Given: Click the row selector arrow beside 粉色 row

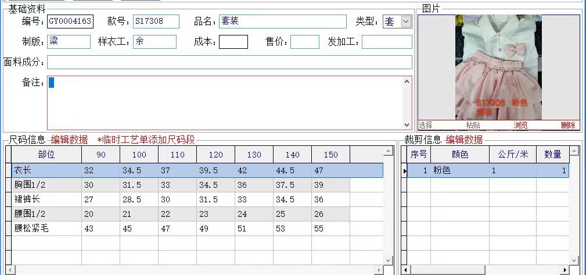Looking at the screenshot, I should 404,170.
